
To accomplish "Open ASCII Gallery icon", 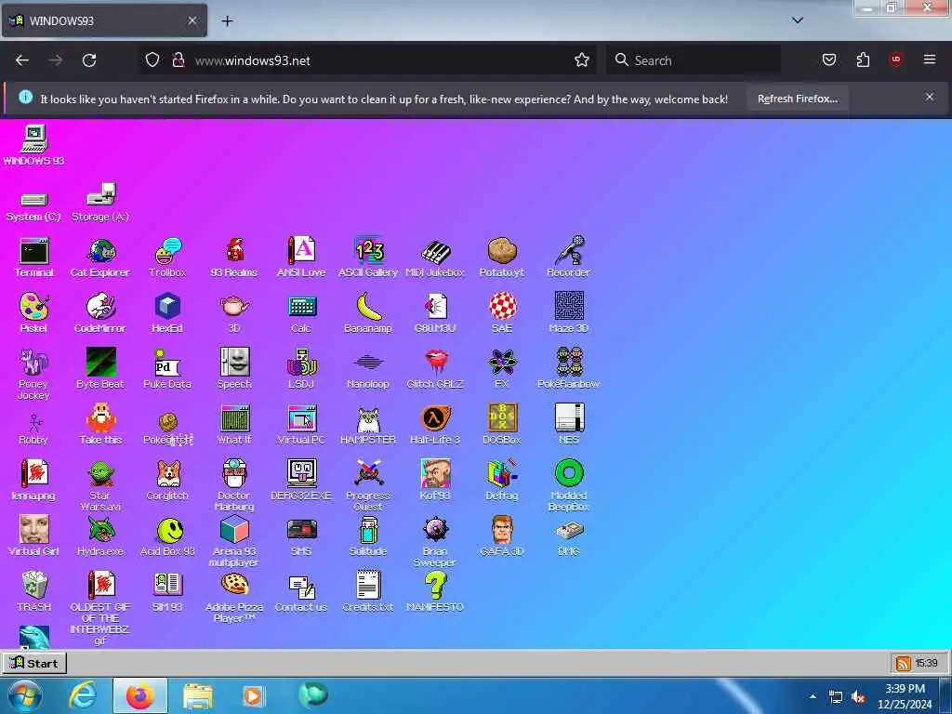I will tap(368, 258).
